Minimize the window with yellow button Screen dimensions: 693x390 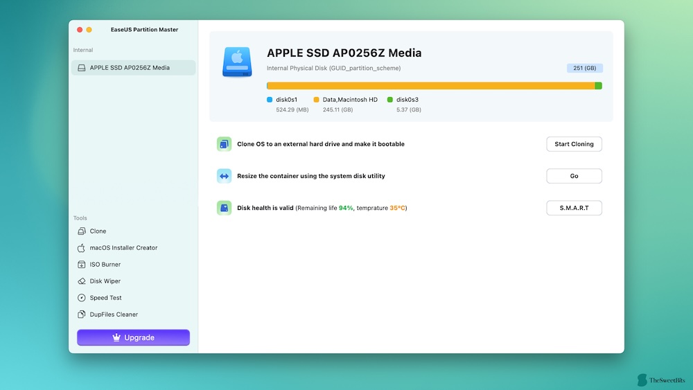click(x=89, y=30)
